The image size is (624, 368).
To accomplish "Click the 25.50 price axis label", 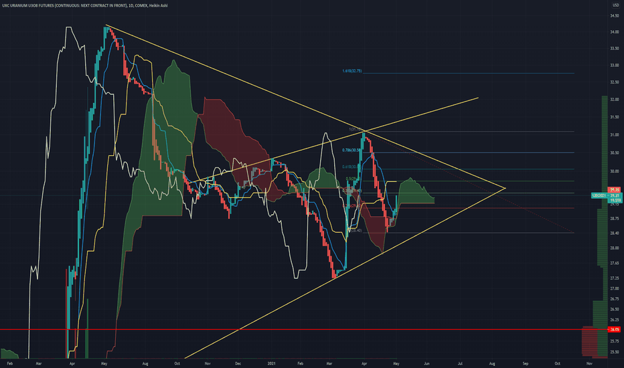I will pyautogui.click(x=615, y=352).
